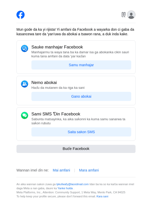Open the lpkufwafy@lacedmail.com email link
The width and height of the screenshot is (152, 208).
[72, 184]
